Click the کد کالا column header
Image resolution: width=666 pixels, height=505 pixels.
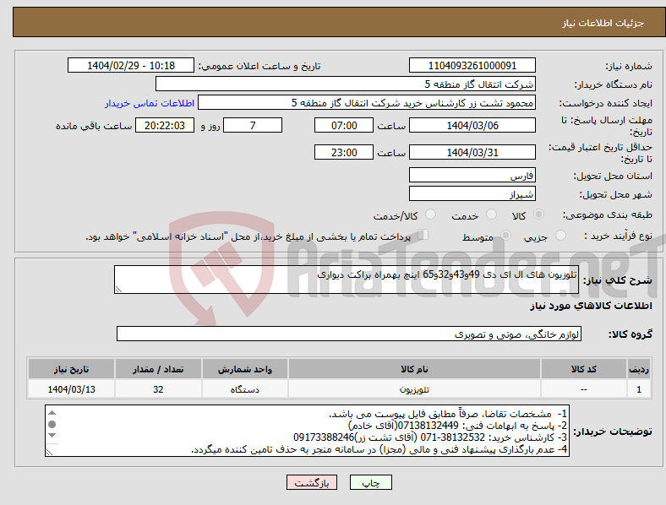pos(584,369)
